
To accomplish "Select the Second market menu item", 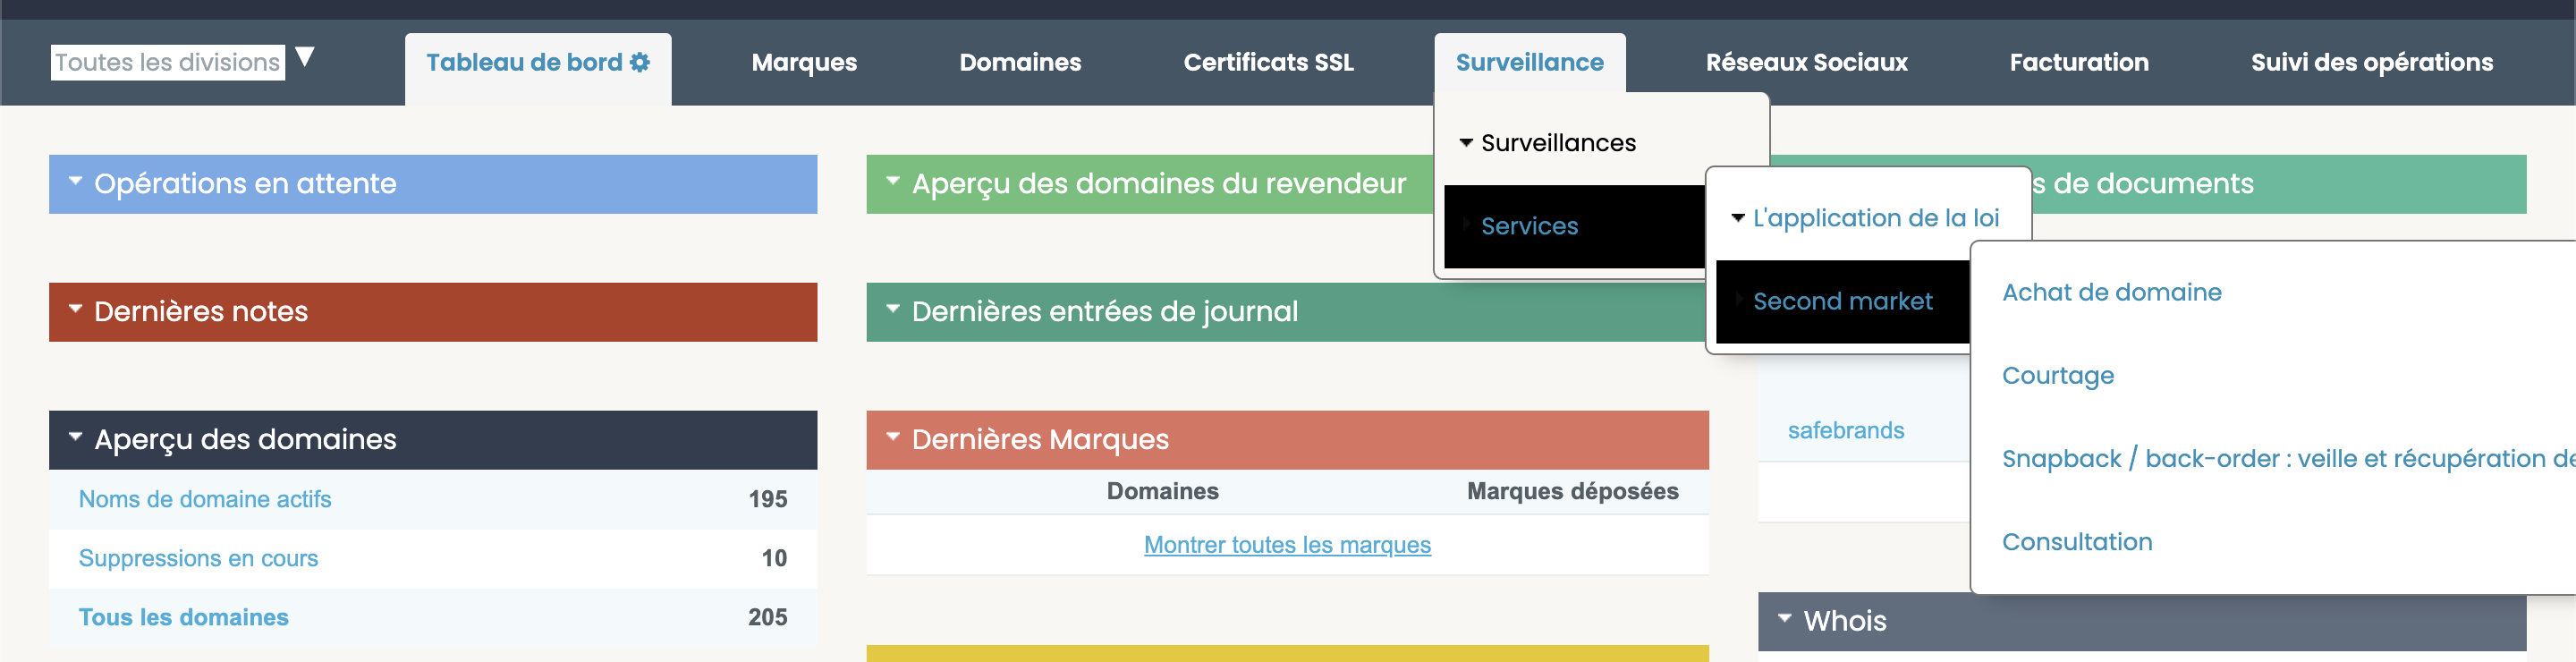I will (1842, 301).
